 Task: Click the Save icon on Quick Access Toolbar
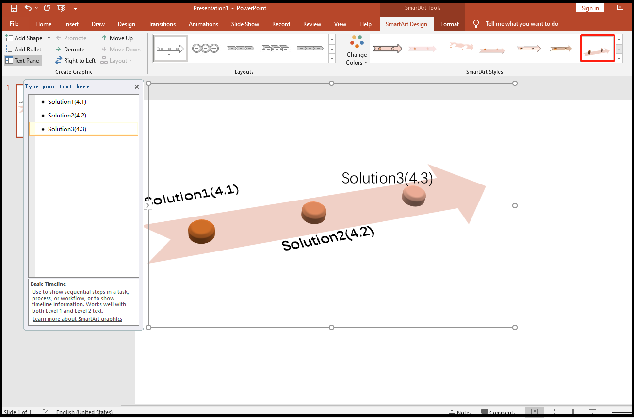coord(14,8)
